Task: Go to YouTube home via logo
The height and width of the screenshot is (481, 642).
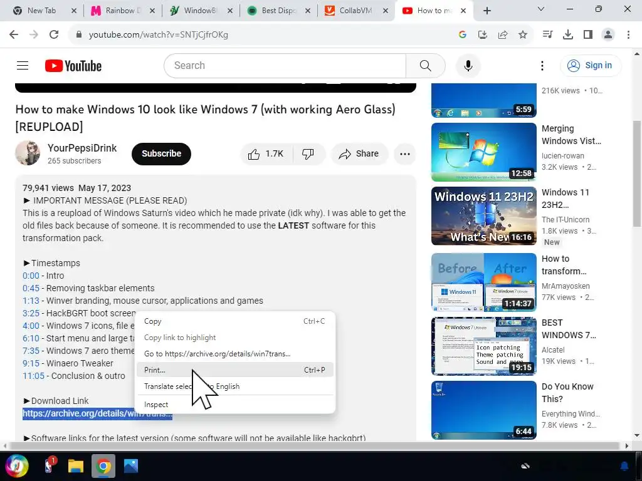Action: click(73, 66)
